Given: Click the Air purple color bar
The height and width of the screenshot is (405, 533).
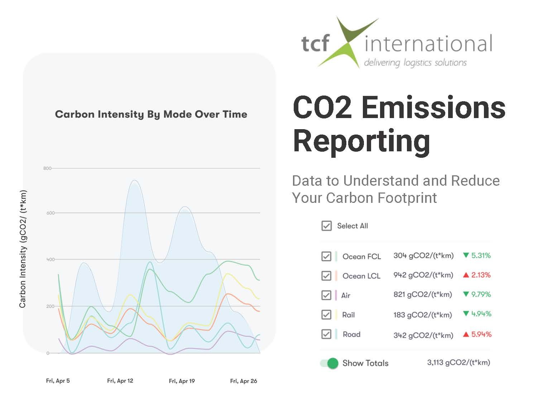Looking at the screenshot, I should [336, 295].
